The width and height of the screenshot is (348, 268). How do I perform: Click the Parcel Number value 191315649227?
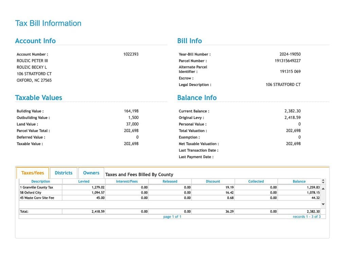click(288, 61)
